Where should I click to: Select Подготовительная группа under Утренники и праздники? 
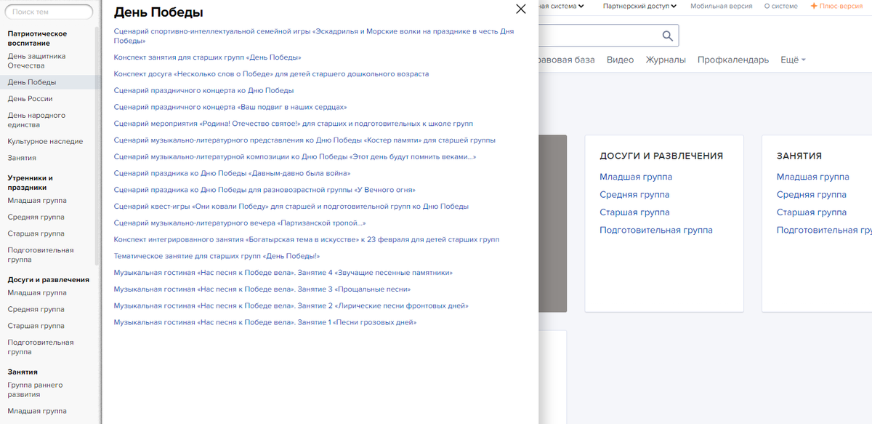tap(41, 255)
